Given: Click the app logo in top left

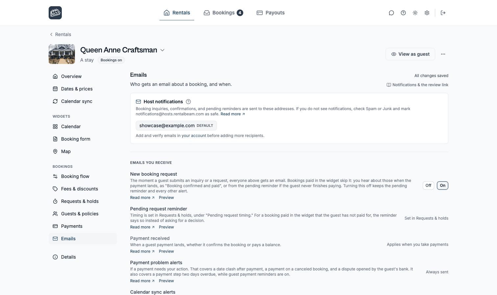Looking at the screenshot, I should pos(55,13).
